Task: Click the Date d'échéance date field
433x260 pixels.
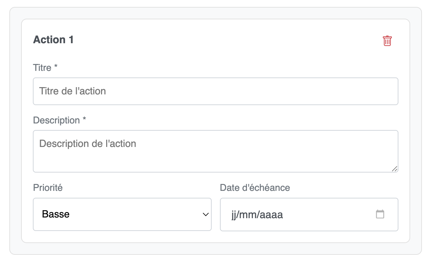Action: pyautogui.click(x=309, y=214)
